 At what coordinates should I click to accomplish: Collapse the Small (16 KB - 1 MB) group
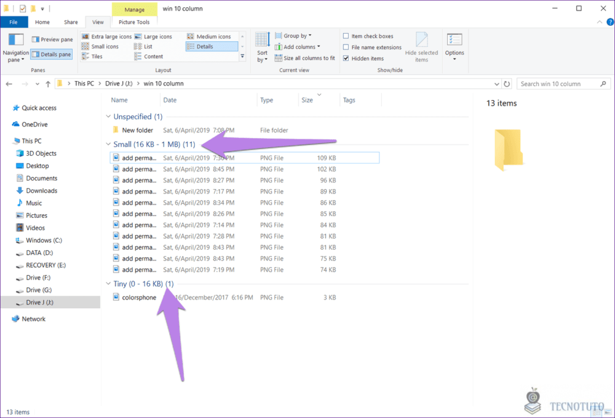tap(108, 144)
